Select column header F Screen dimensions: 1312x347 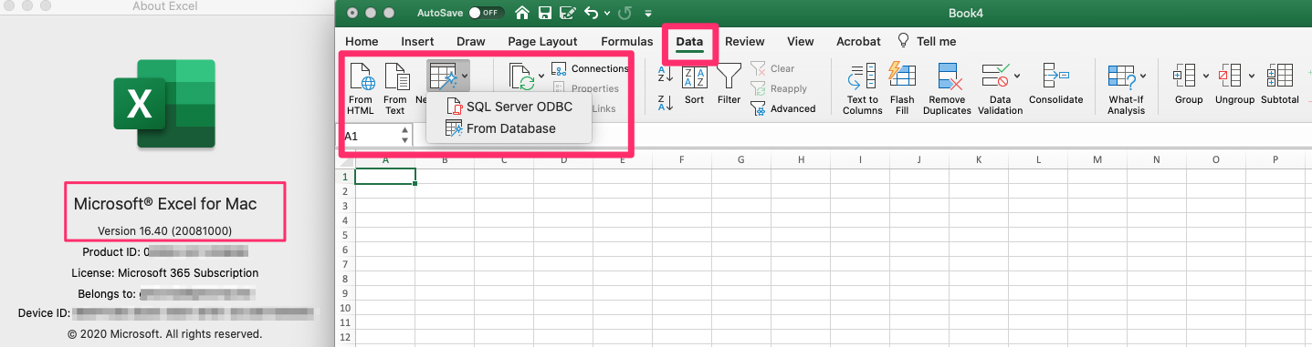click(x=682, y=159)
